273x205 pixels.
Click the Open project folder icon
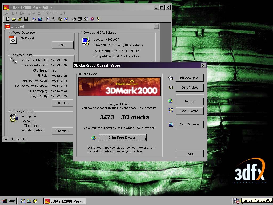point(14,19)
